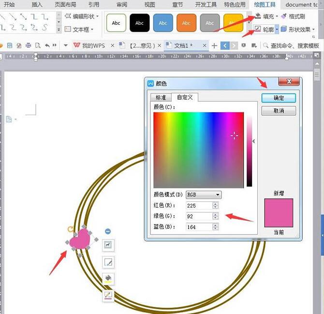Click the new tab plus icon

coord(215,45)
